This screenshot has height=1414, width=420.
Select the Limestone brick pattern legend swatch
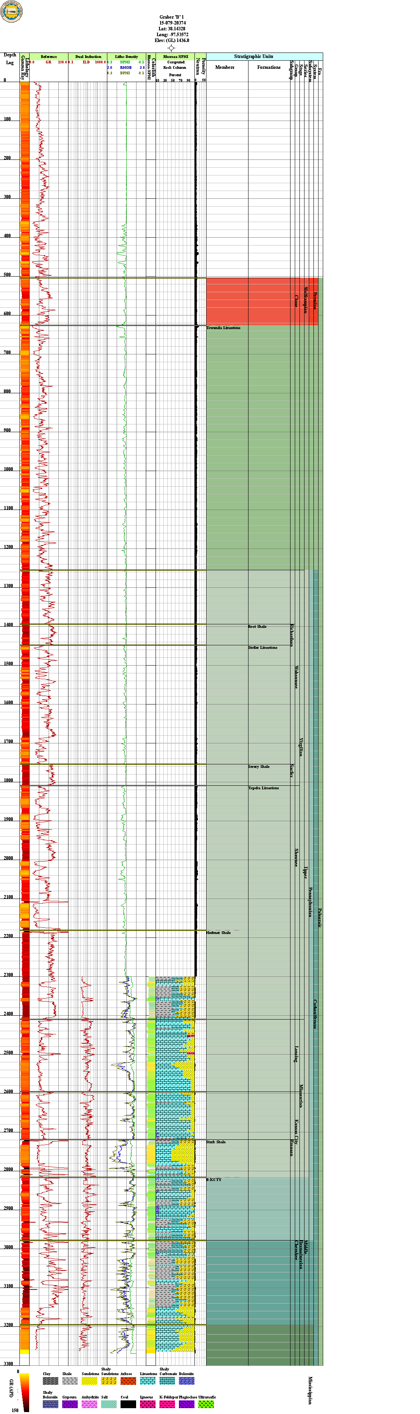coord(148,1381)
